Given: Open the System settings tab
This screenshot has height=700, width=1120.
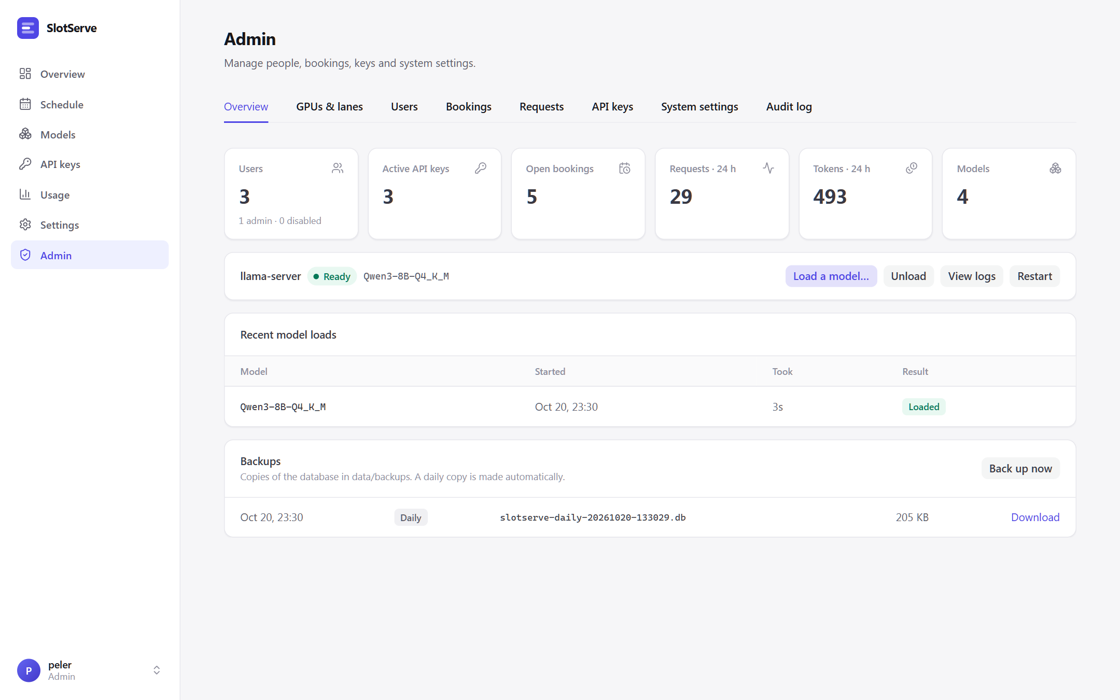Looking at the screenshot, I should tap(699, 107).
